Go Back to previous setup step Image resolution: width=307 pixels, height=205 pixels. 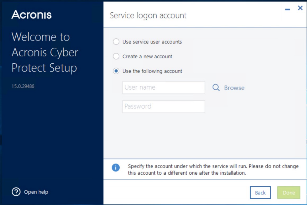tap(260, 193)
